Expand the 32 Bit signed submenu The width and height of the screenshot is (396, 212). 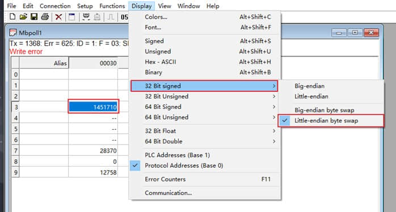(204, 86)
